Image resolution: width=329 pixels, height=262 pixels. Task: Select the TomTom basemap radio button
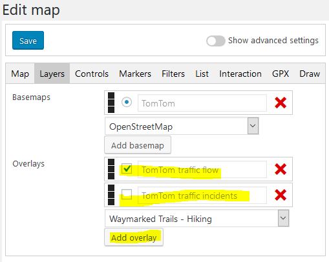127,102
